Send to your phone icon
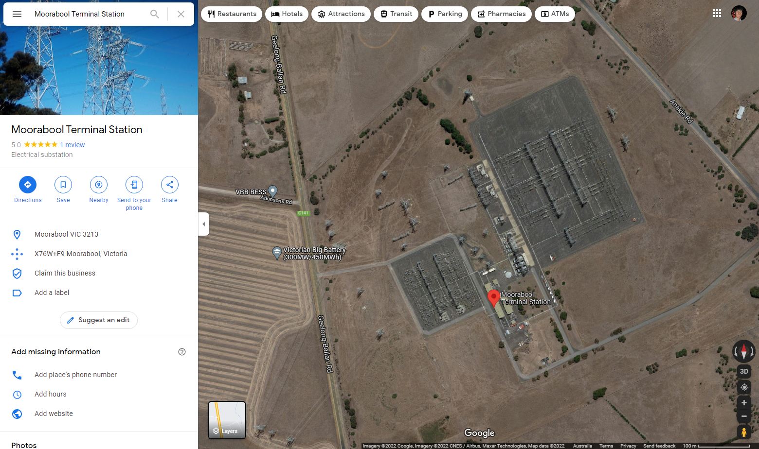This screenshot has height=449, width=759. coord(134,185)
